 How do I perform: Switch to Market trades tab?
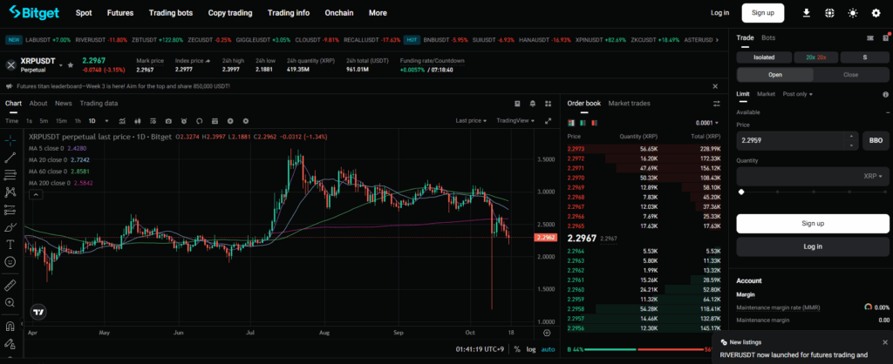(629, 104)
